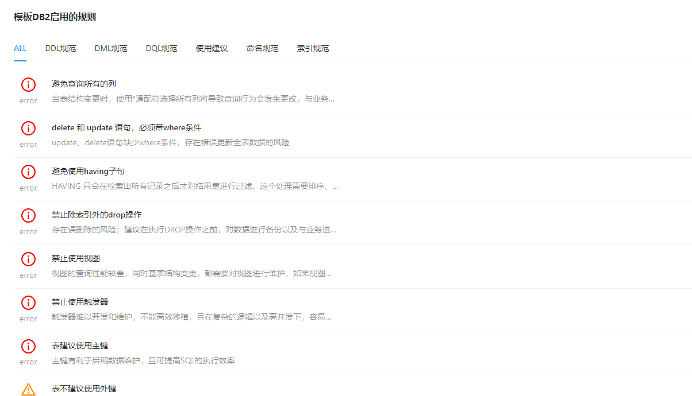The height and width of the screenshot is (396, 692).
Task: Go to the 索引规范 tab
Action: (313, 48)
